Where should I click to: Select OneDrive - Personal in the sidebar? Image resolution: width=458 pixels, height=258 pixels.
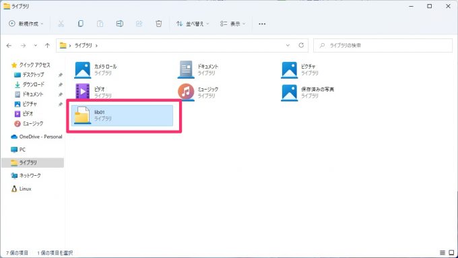coord(36,137)
